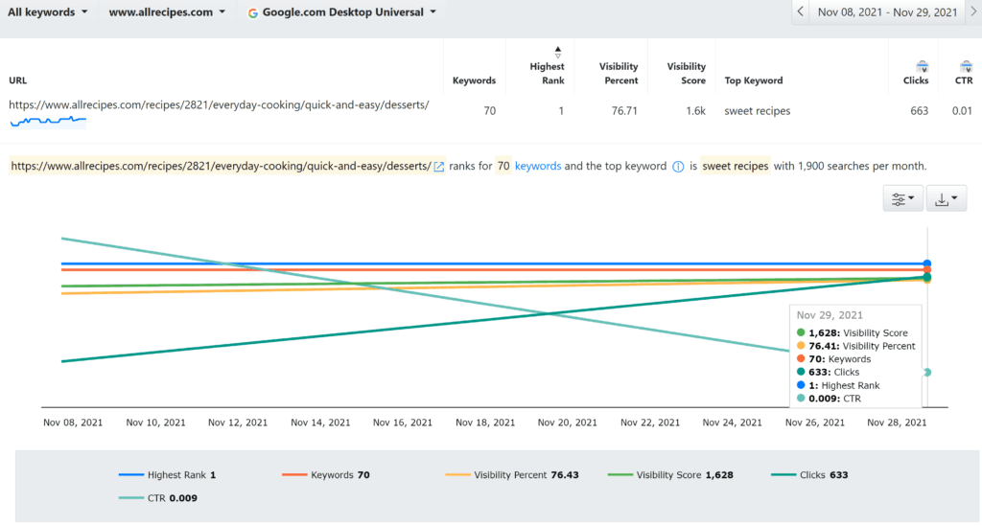Click the blue sparkline under the URL

[x=48, y=121]
